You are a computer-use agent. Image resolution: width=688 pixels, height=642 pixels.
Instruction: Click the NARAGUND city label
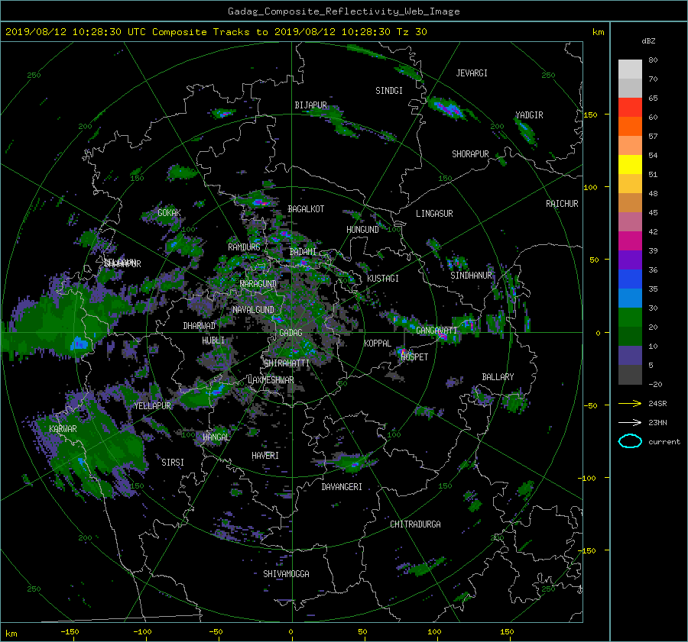(258, 284)
